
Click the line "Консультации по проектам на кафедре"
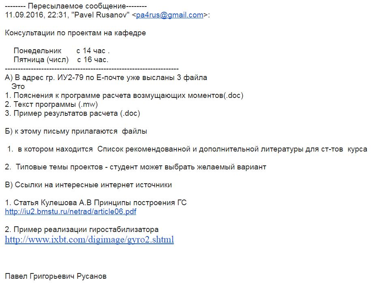(75, 33)
